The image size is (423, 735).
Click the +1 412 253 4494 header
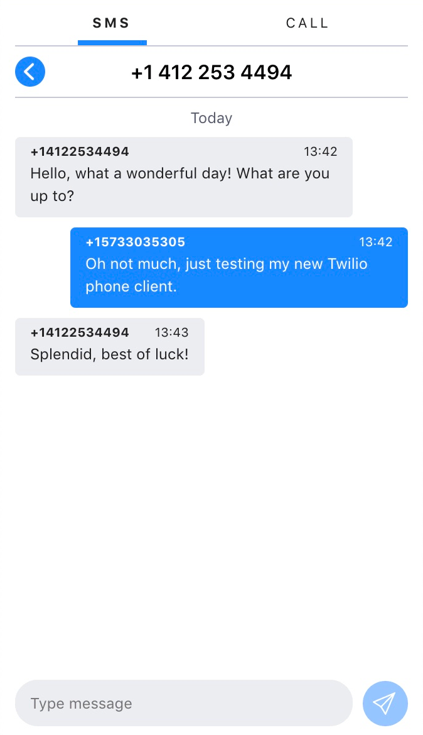click(x=211, y=72)
